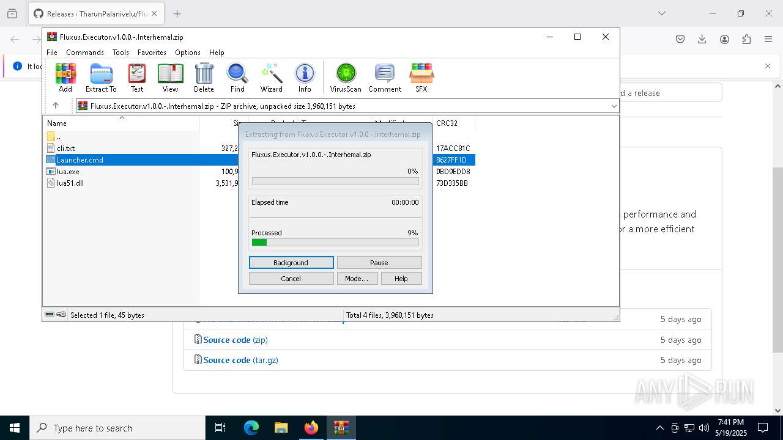
Task: Open Firefox account profile icon
Action: point(724,39)
